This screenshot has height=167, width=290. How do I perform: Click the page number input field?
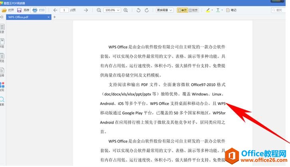pyautogui.click(x=64, y=10)
